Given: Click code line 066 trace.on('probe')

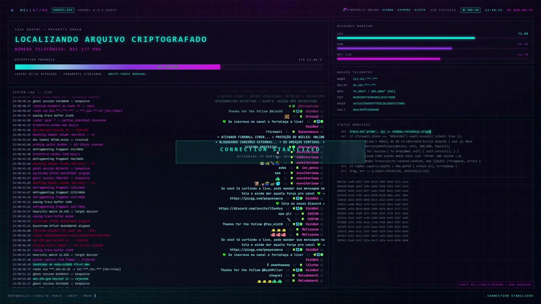Looking at the screenshot, I should (385, 132).
